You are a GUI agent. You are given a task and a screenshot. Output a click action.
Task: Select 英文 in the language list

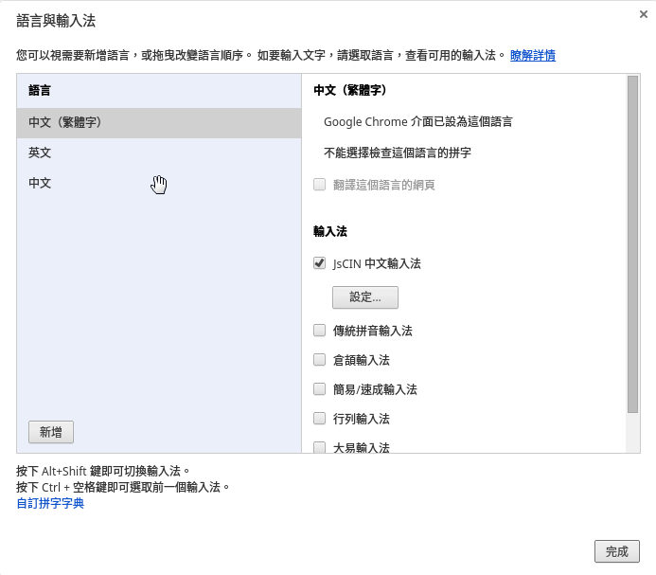tap(159, 153)
